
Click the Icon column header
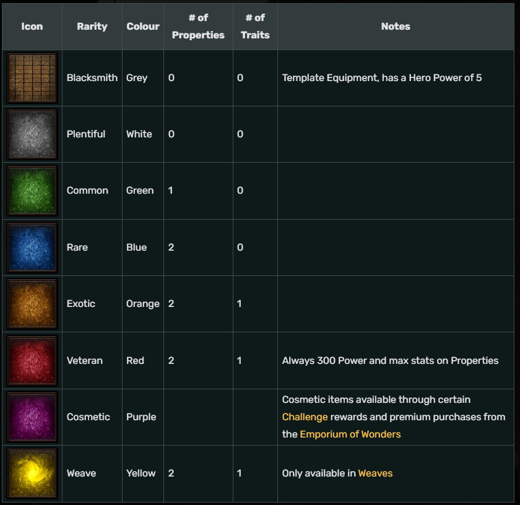tap(32, 27)
